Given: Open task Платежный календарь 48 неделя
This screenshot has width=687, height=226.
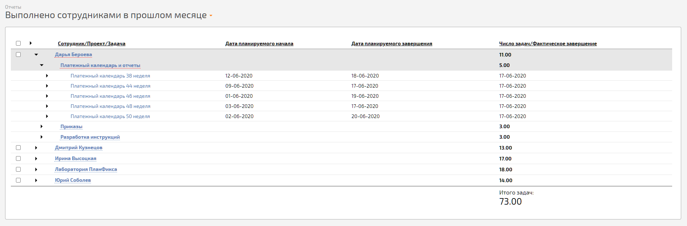Looking at the screenshot, I should 111,106.
